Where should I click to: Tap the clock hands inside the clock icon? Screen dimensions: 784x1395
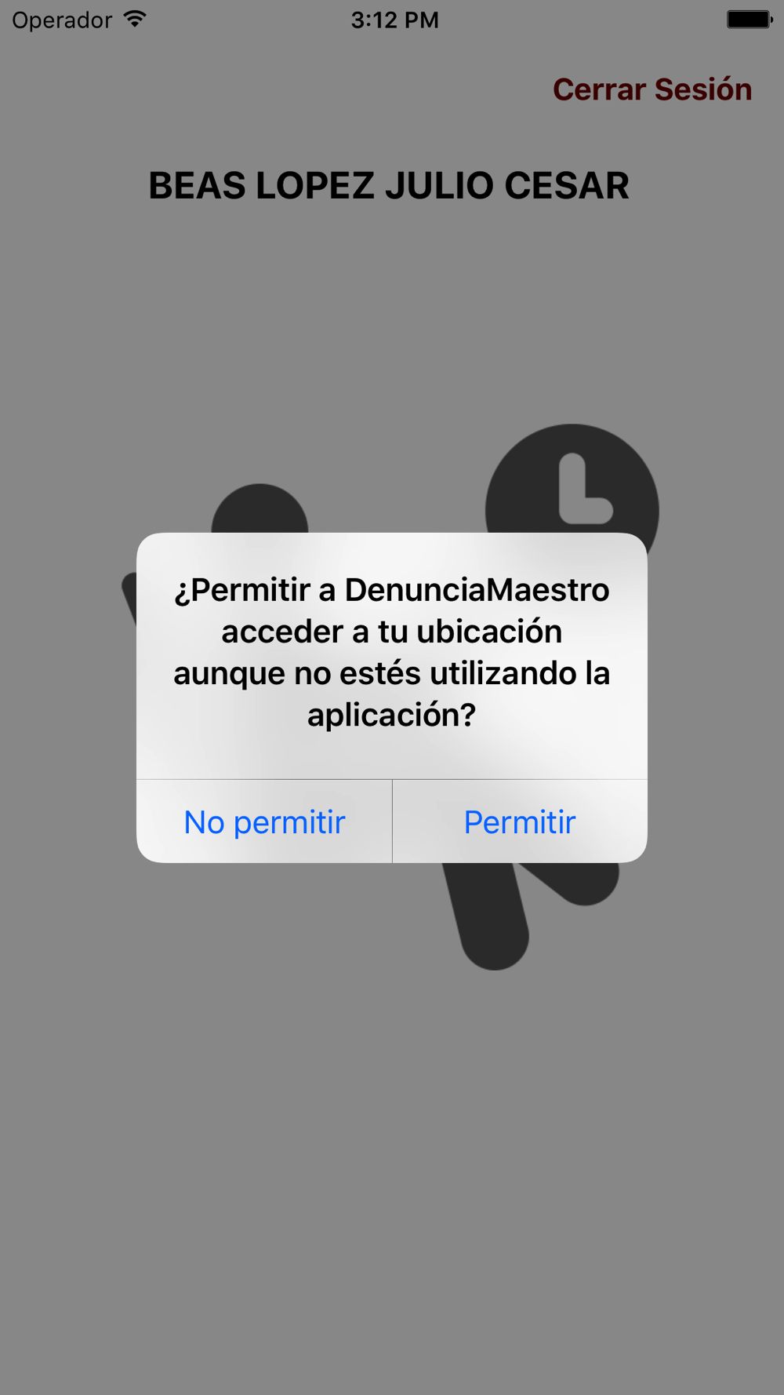coord(584,489)
